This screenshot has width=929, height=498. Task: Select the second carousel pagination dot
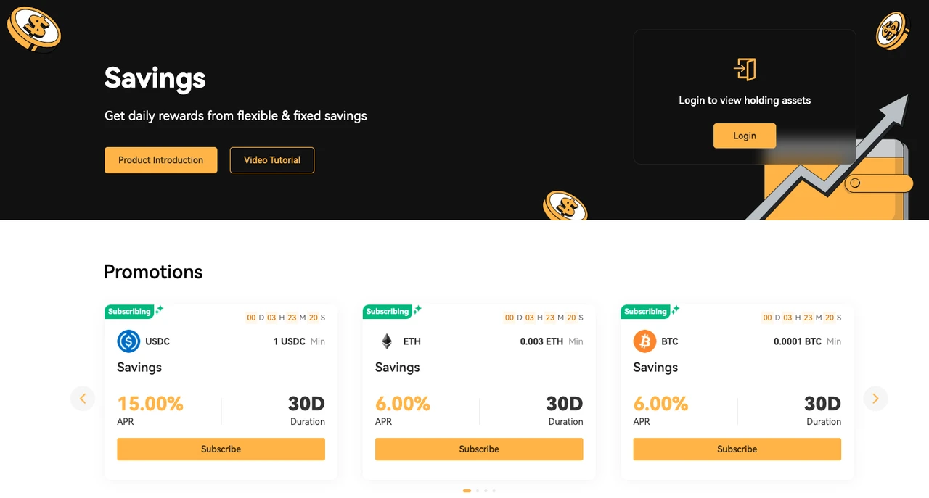(477, 491)
